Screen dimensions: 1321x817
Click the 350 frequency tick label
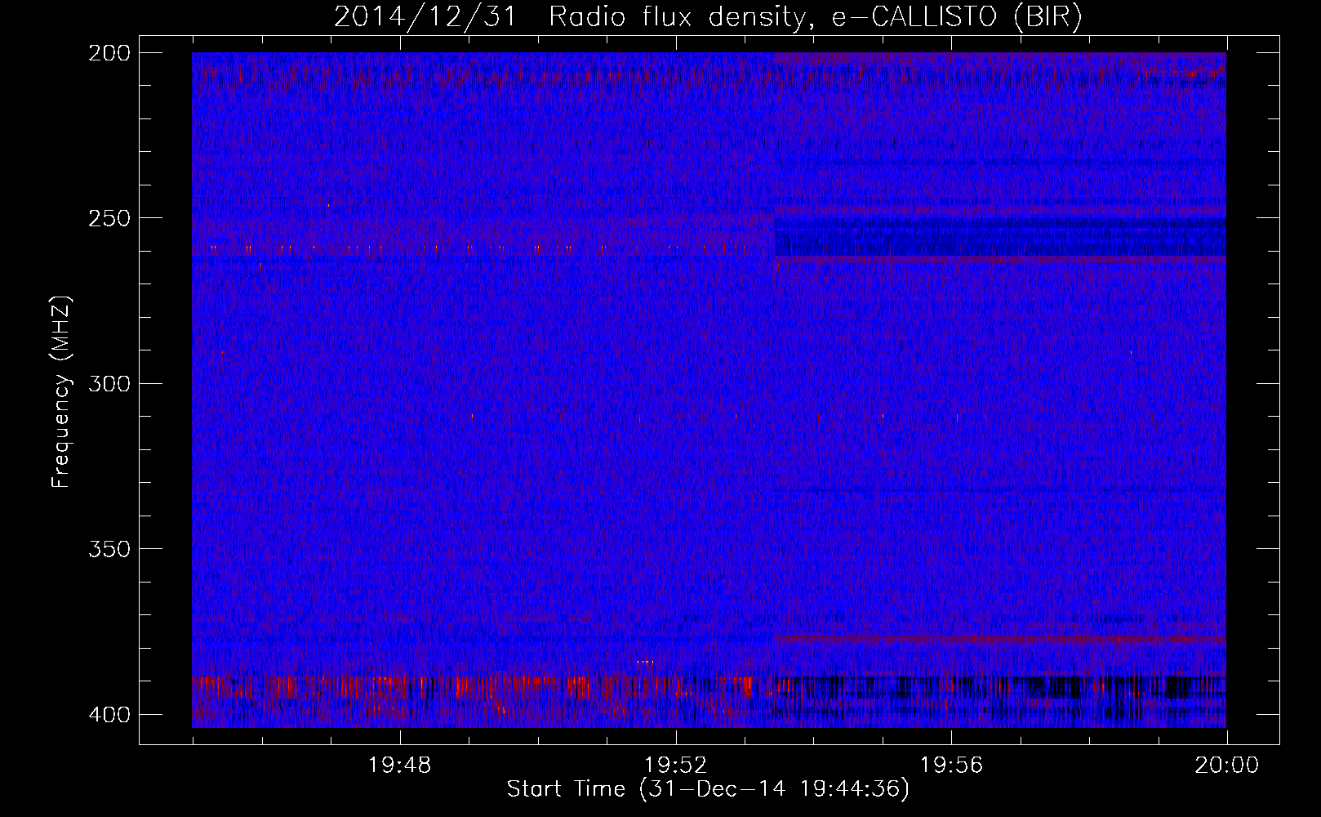109,549
